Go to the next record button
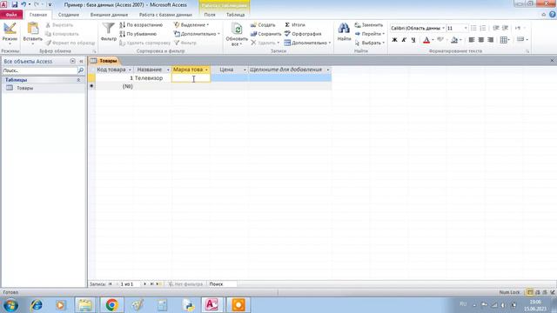This screenshot has width=557, height=313. point(144,284)
